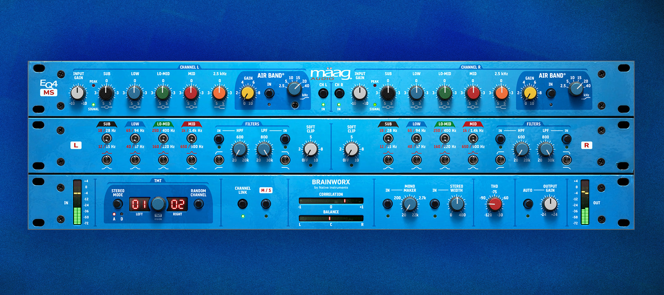Turn on the Stereo Width IN button

[434, 204]
